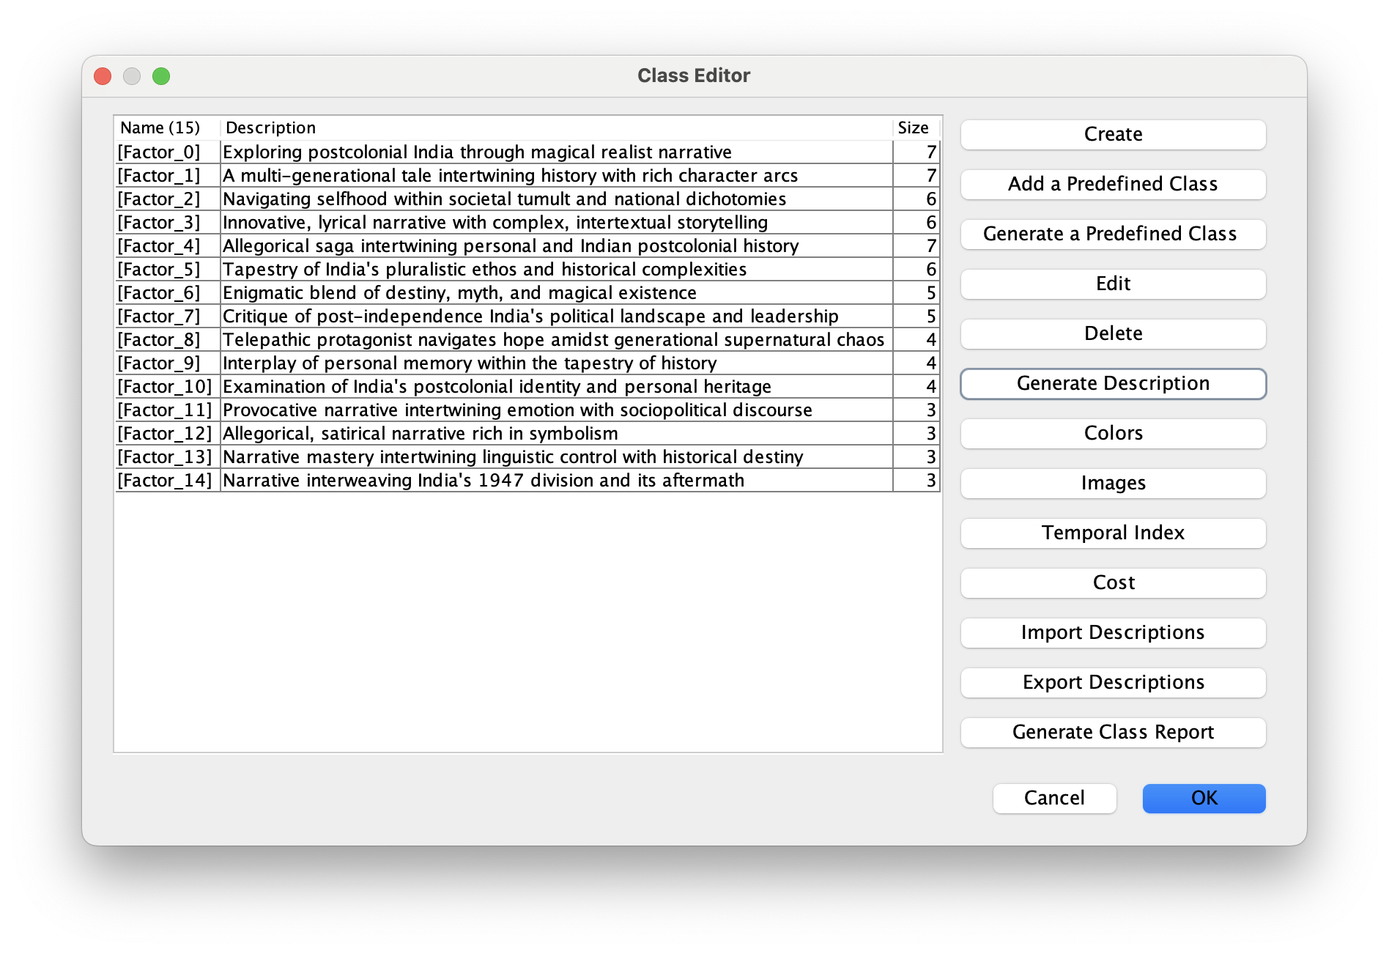Screen dimensions: 1389x954
Task: Click Import Descriptions
Action: (1112, 633)
